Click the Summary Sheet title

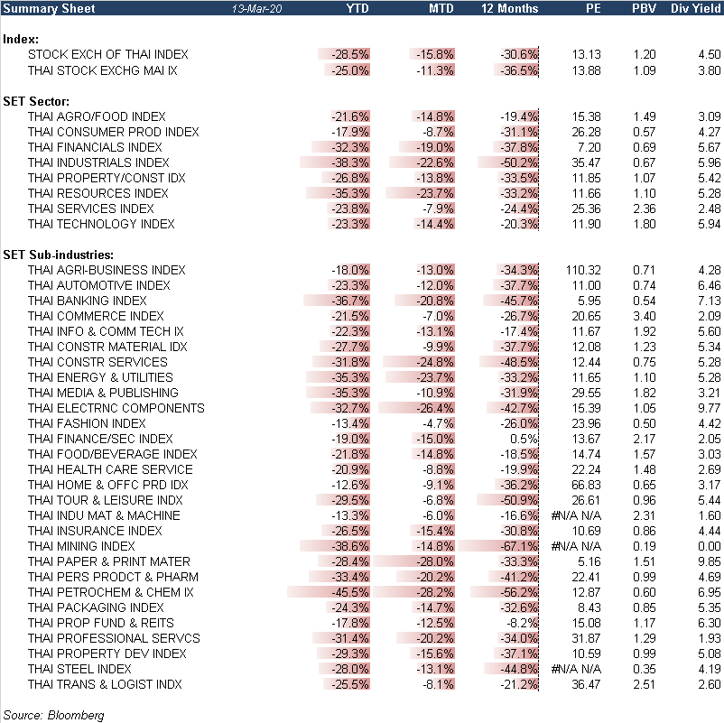point(49,8)
